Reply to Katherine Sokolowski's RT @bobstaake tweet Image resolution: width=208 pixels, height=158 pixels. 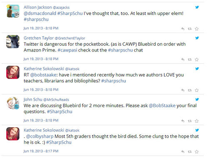point(183,90)
